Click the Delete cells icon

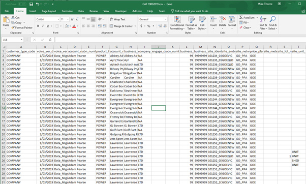click(223, 19)
